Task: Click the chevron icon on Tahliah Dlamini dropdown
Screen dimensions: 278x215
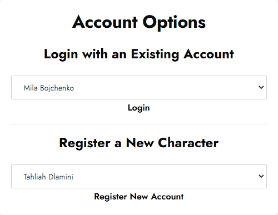Action: (261, 176)
